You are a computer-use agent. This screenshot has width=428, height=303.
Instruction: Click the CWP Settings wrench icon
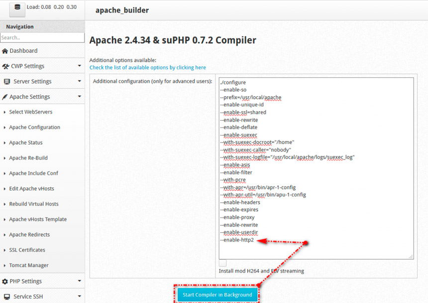(5, 66)
